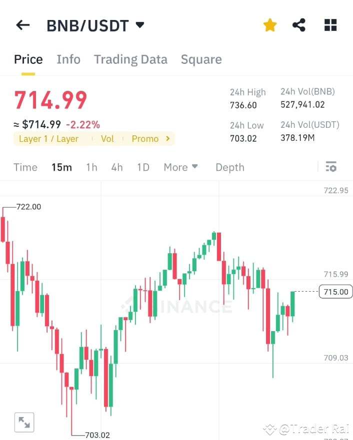
Task: Favorite BNB/USDT with the star icon
Action: (269, 24)
